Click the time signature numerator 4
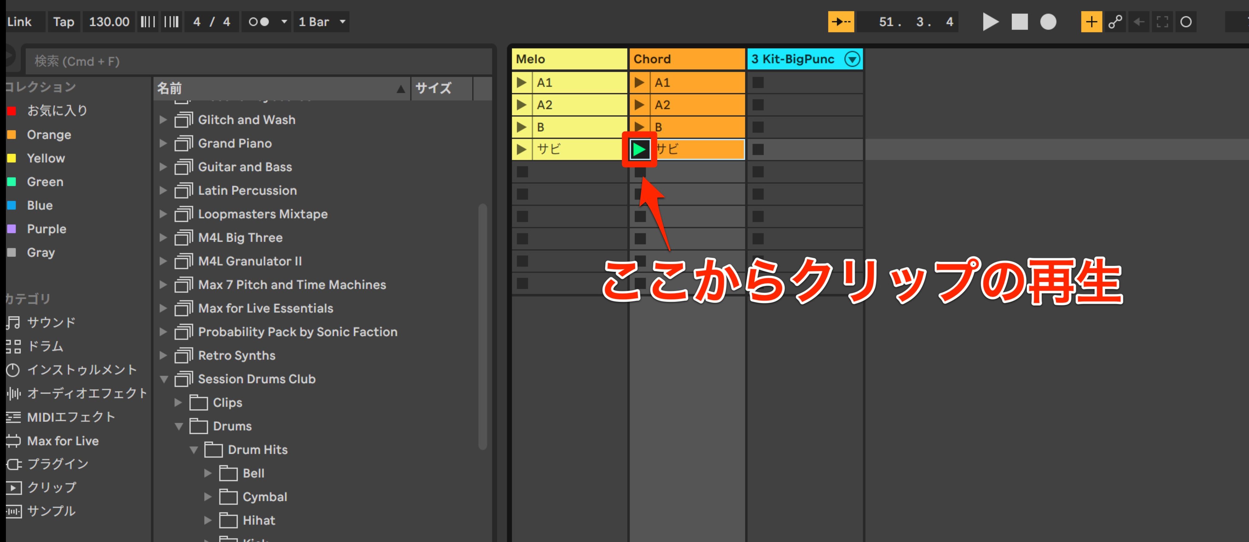This screenshot has width=1249, height=542. point(197,22)
